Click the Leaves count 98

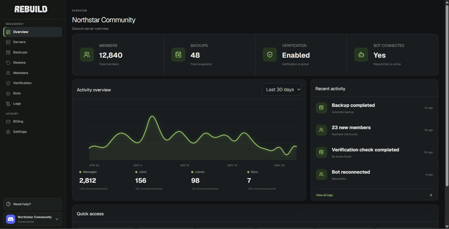tap(195, 180)
